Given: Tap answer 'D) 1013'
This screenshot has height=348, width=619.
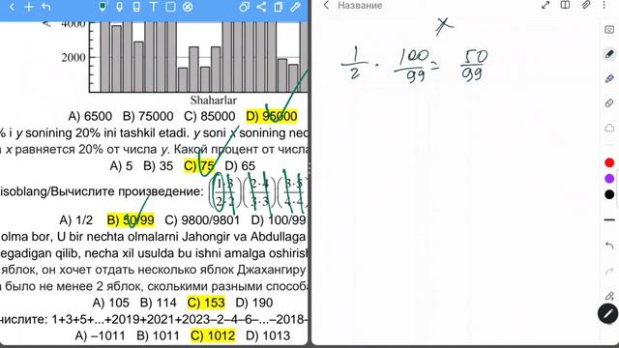Looking at the screenshot, I should click(268, 335).
